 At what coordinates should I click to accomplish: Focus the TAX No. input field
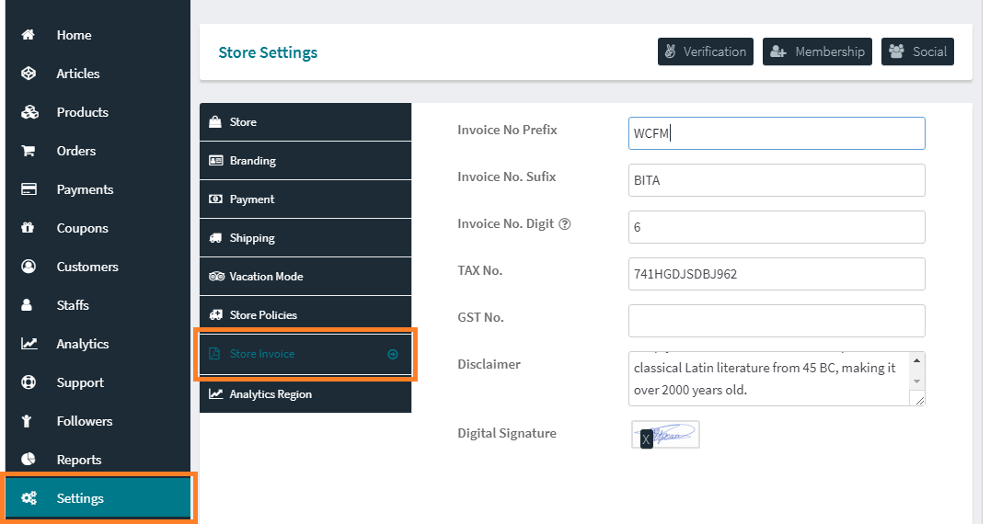[x=777, y=274]
